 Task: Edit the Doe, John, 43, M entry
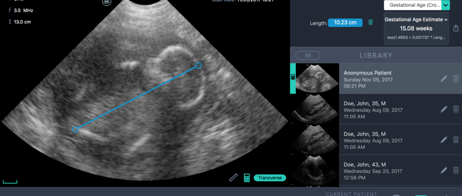point(444,170)
